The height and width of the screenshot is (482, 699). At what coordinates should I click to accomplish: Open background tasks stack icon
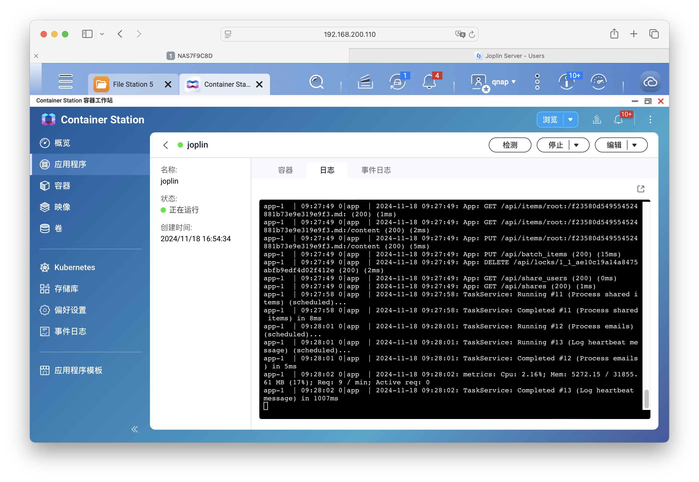coord(366,82)
